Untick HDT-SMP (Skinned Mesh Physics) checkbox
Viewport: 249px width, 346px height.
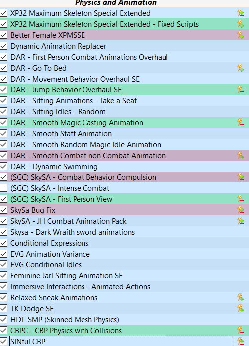pyautogui.click(x=3, y=320)
